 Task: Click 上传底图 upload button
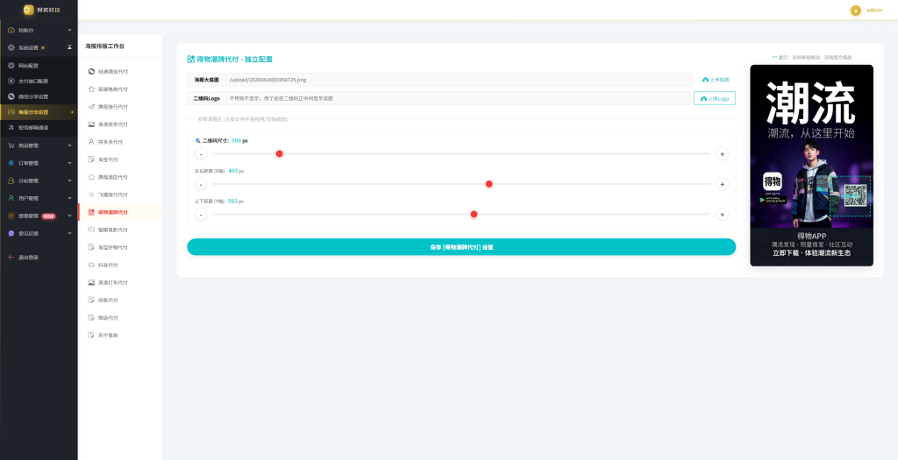(x=716, y=80)
